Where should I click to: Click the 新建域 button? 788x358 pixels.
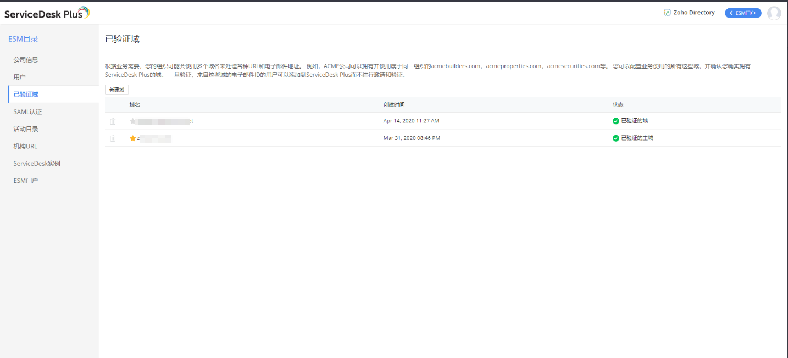point(116,90)
